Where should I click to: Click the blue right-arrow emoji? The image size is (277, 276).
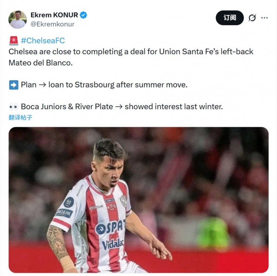point(14,85)
